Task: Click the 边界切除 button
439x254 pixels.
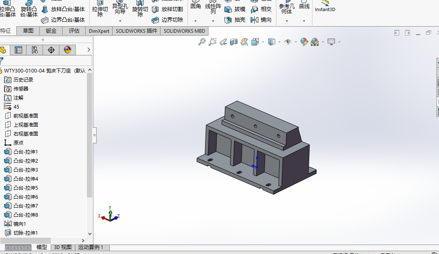Action: (x=167, y=20)
